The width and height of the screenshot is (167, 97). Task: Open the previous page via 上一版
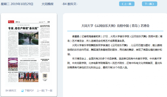[x=40, y=90]
